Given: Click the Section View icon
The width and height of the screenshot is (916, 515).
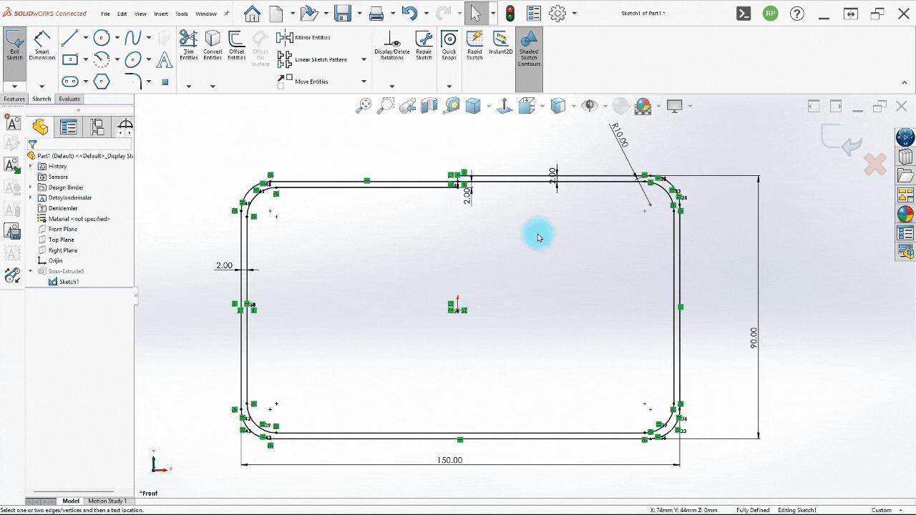Looking at the screenshot, I should [x=429, y=106].
